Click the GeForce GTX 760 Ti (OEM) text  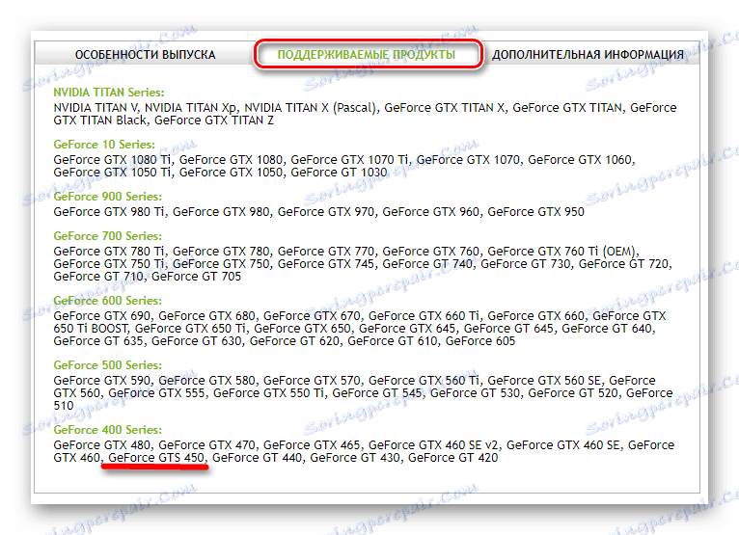562,251
